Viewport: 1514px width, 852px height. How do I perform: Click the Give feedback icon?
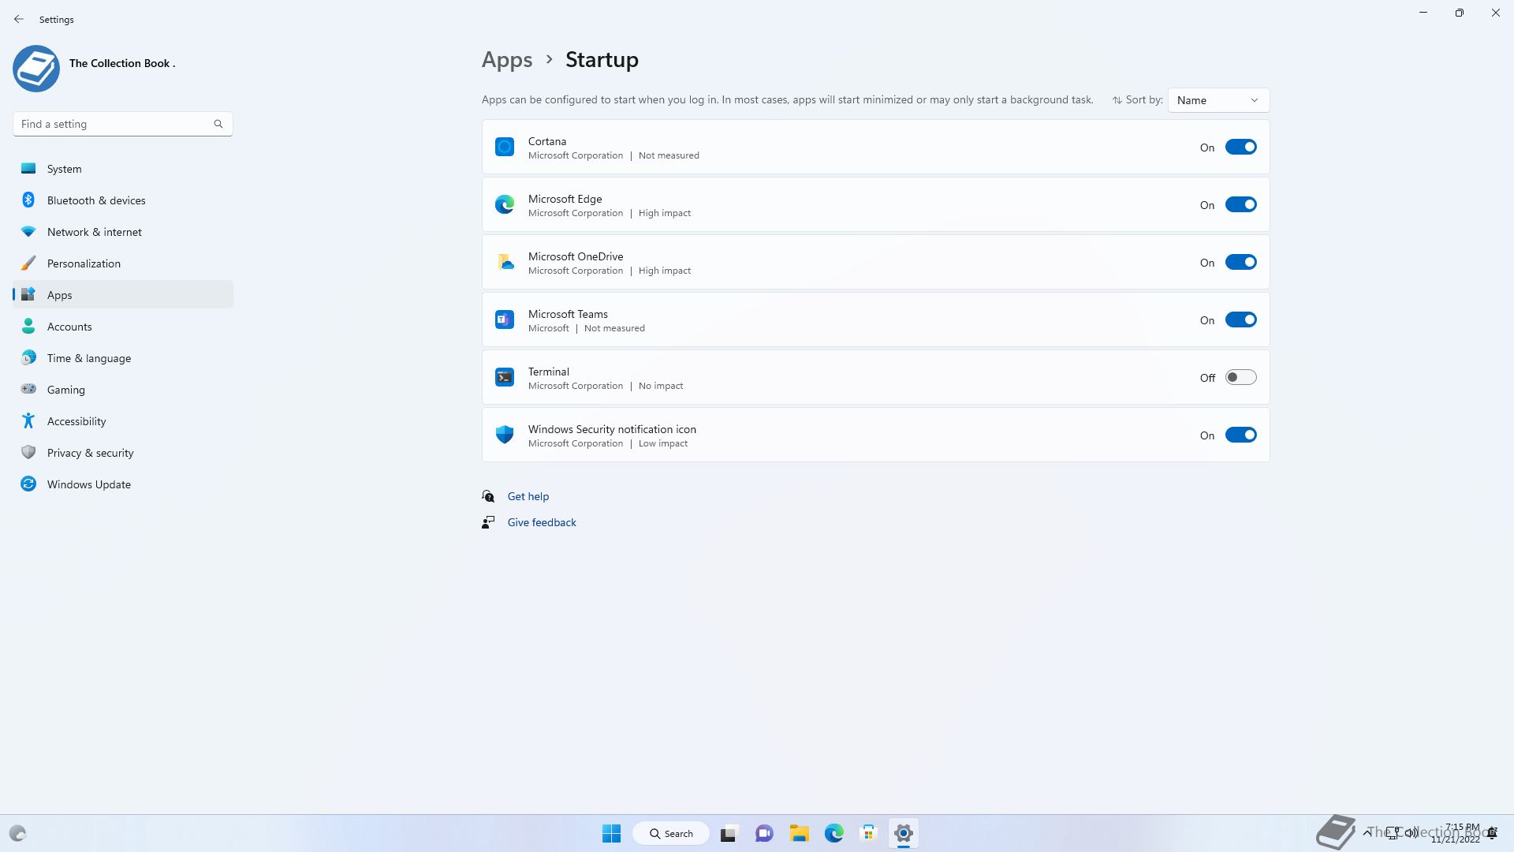(488, 522)
